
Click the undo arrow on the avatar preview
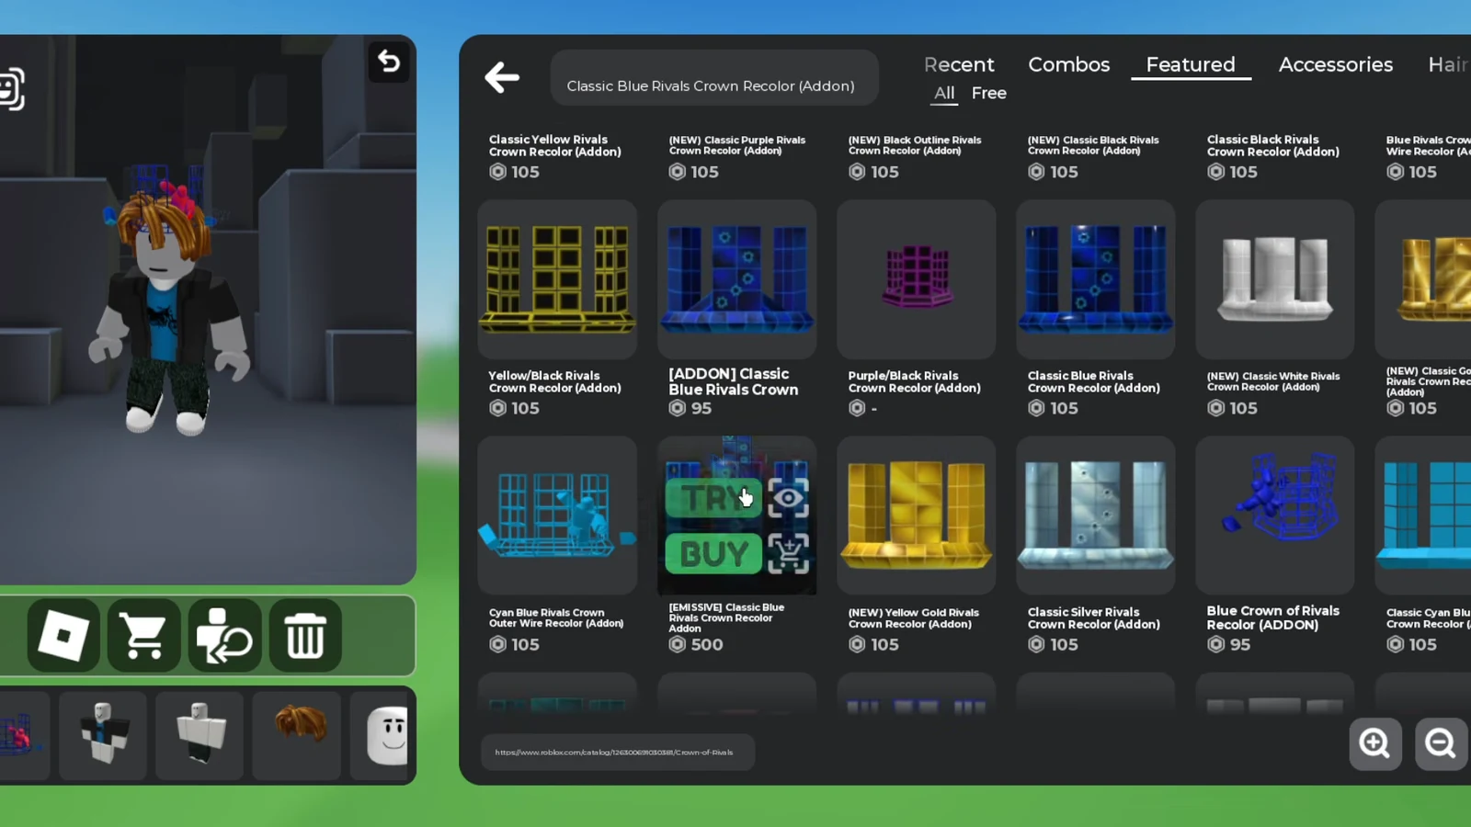[389, 62]
